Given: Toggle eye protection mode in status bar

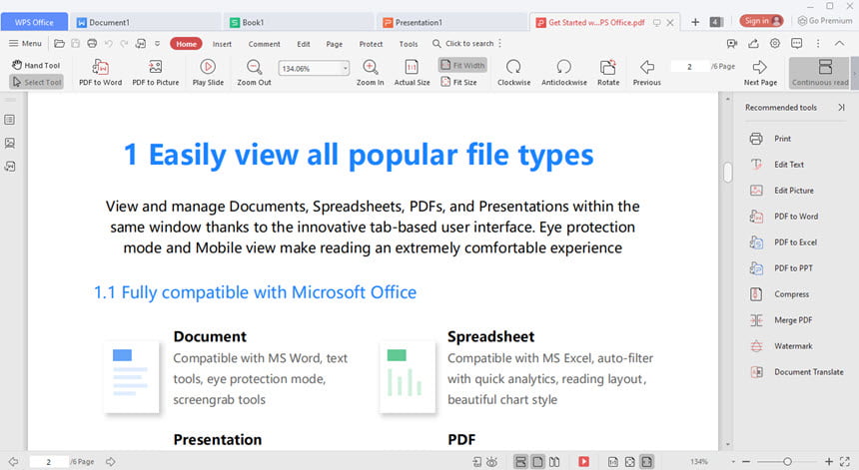Looking at the screenshot, I should click(492, 462).
